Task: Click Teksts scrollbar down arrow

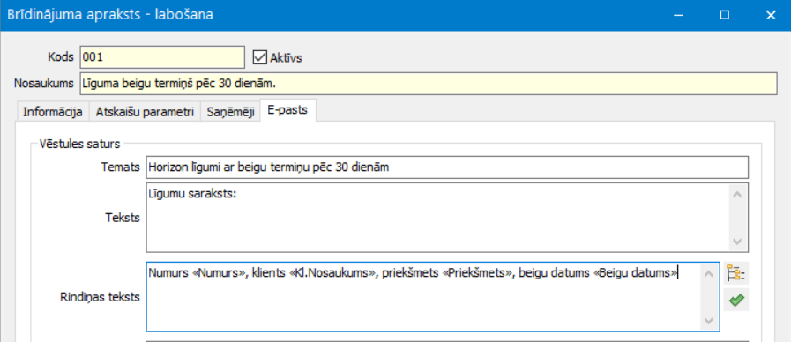Action: (x=737, y=242)
